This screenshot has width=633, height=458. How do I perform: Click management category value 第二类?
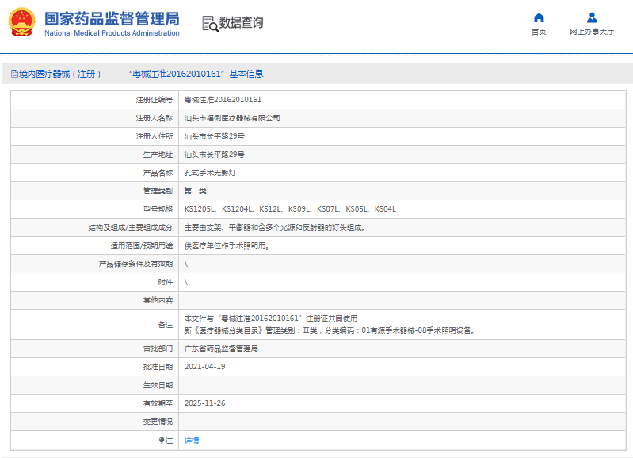pos(196,191)
